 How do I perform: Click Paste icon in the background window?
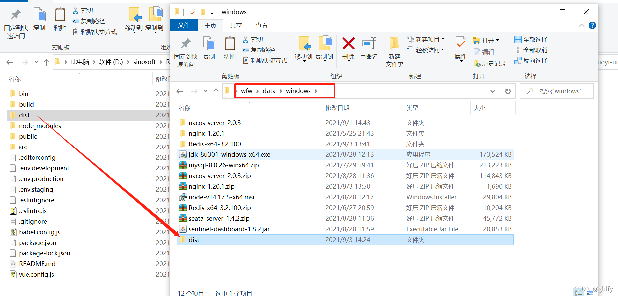coord(60,15)
